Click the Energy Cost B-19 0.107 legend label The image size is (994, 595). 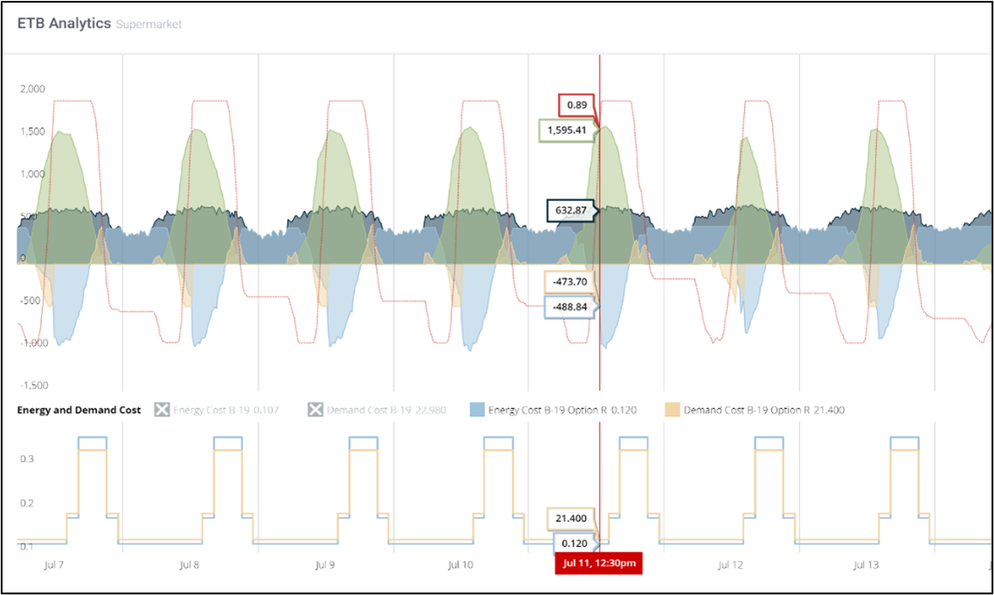point(226,410)
